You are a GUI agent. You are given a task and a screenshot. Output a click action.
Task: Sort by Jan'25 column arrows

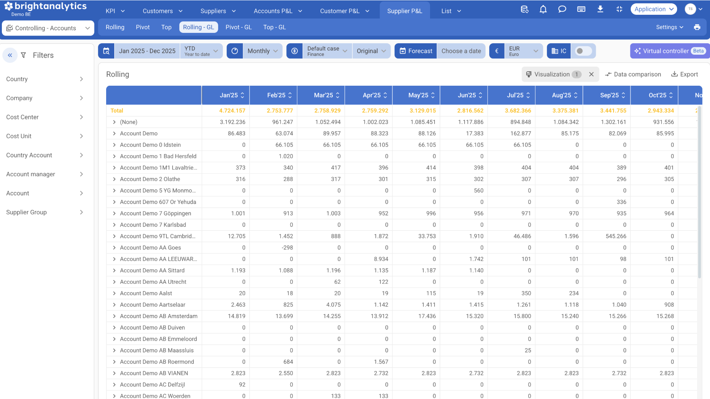point(243,95)
